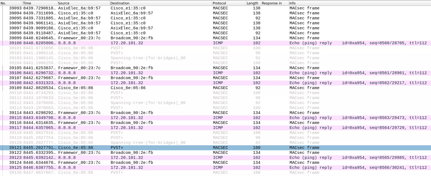Image resolution: width=431 pixels, height=176 pixels.
Task: Select packet row 39102 with length 96
Action: 215,53
